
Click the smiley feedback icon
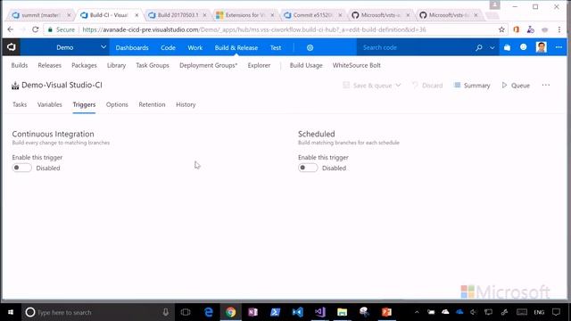[x=524, y=47]
